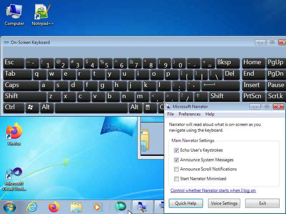The image size is (286, 214).
Task: Click the End key
Action: 253,75
